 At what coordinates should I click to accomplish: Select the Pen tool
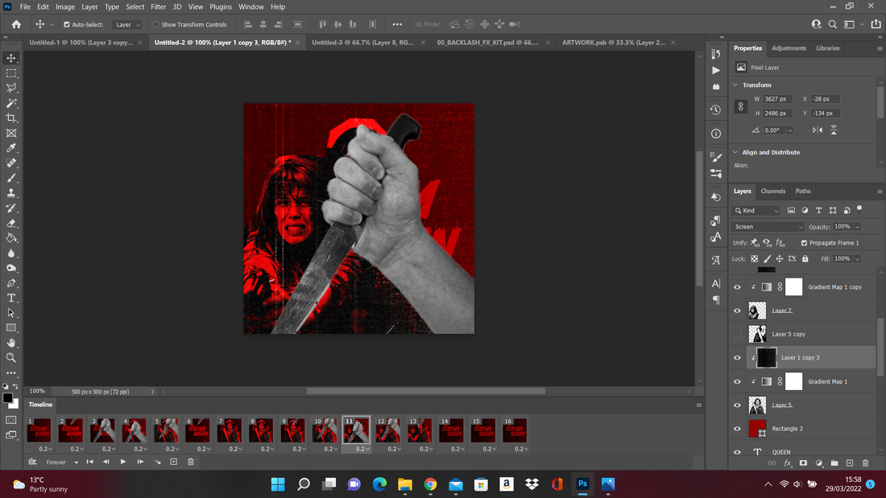11,283
